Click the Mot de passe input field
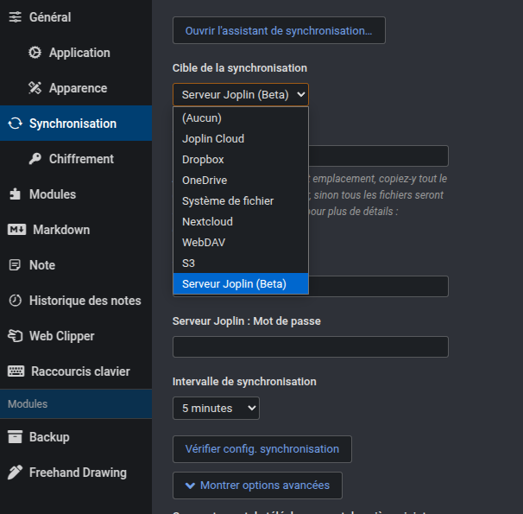523x514 pixels. pos(311,346)
